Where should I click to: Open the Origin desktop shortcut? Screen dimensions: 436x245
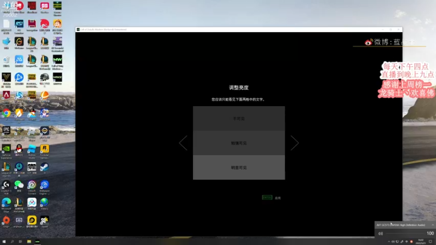coord(6,220)
